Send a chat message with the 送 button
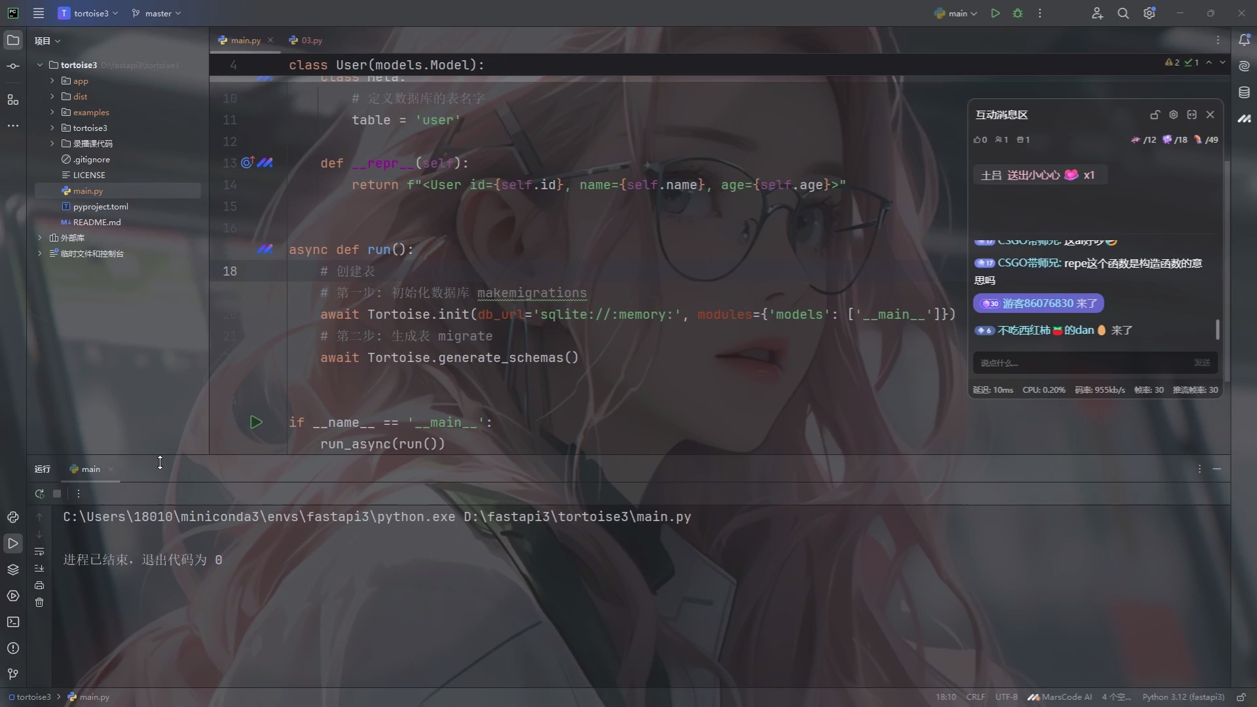Screen dimensions: 1257x707 pos(1202,363)
